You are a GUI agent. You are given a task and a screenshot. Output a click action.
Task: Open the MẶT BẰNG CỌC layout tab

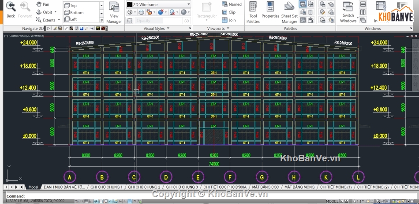pos(266,187)
